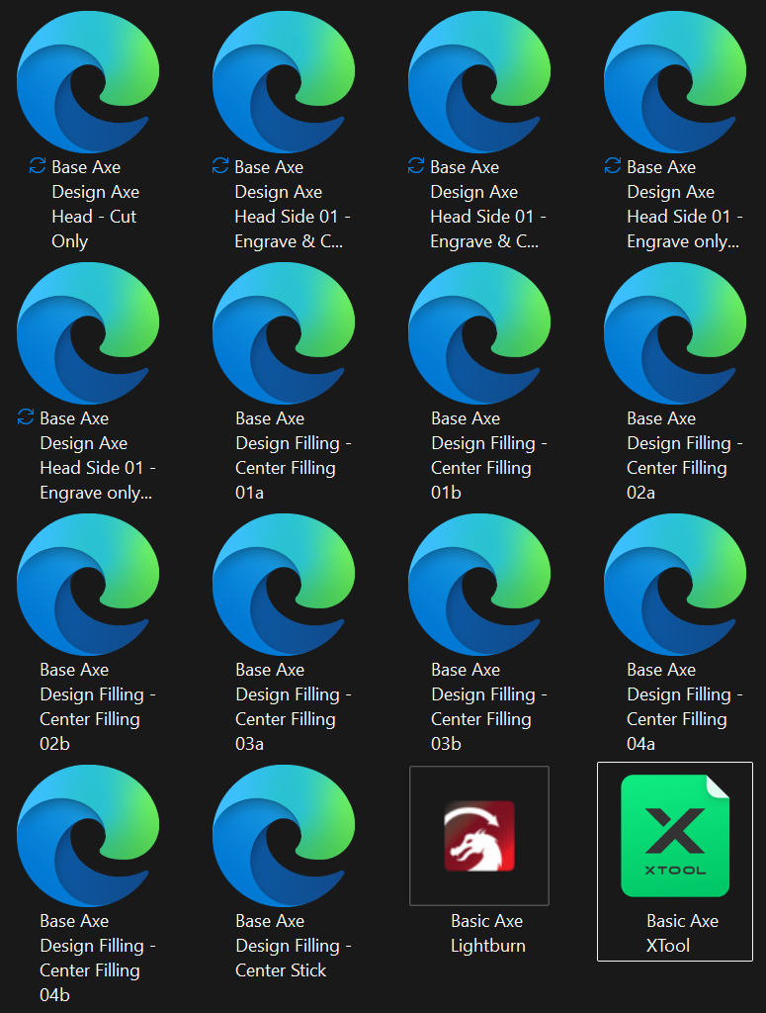
Task: Select the Center Filling 02b Edge icon
Action: point(88,585)
